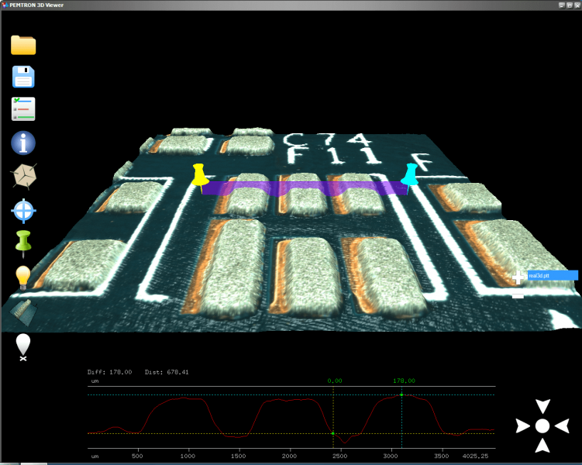Click the white map pin delete icon
The image size is (582, 465).
point(23,346)
